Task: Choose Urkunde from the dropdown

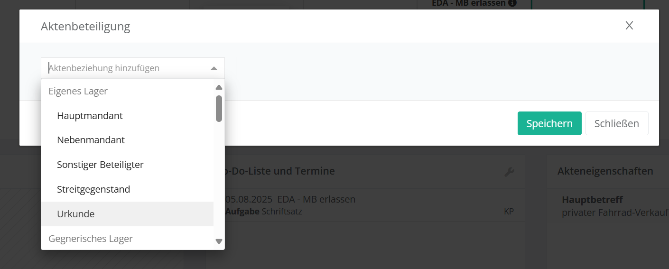Action: point(76,214)
